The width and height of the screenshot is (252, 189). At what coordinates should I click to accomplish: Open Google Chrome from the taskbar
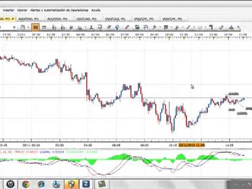tap(26, 184)
